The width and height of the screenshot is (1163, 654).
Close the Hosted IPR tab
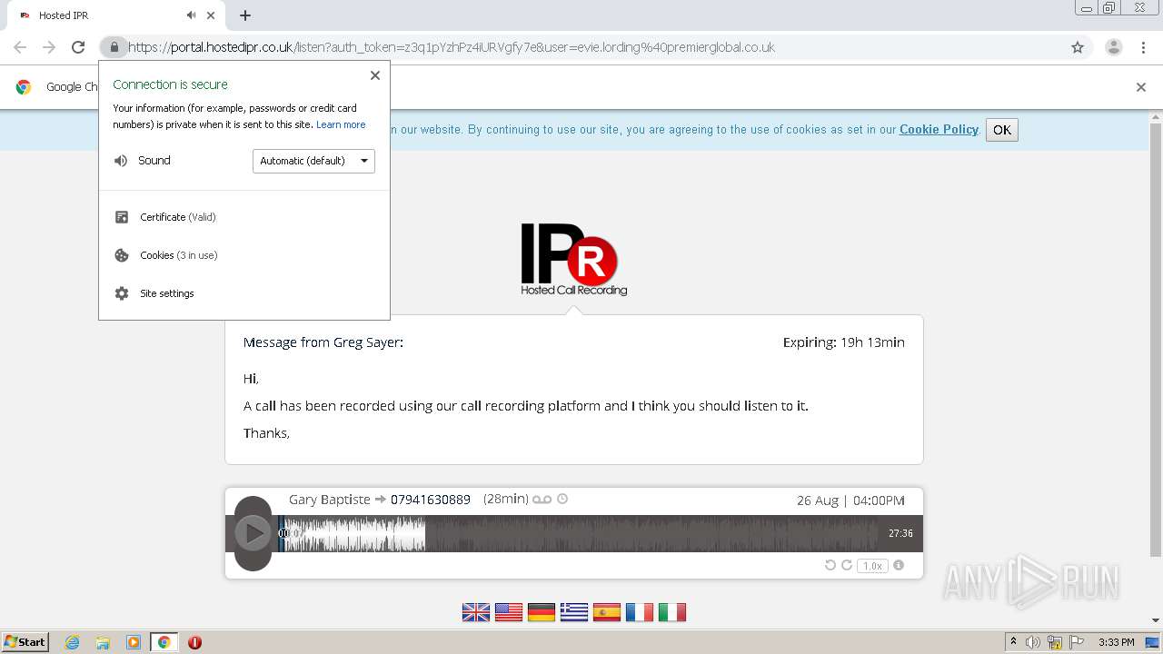point(212,15)
